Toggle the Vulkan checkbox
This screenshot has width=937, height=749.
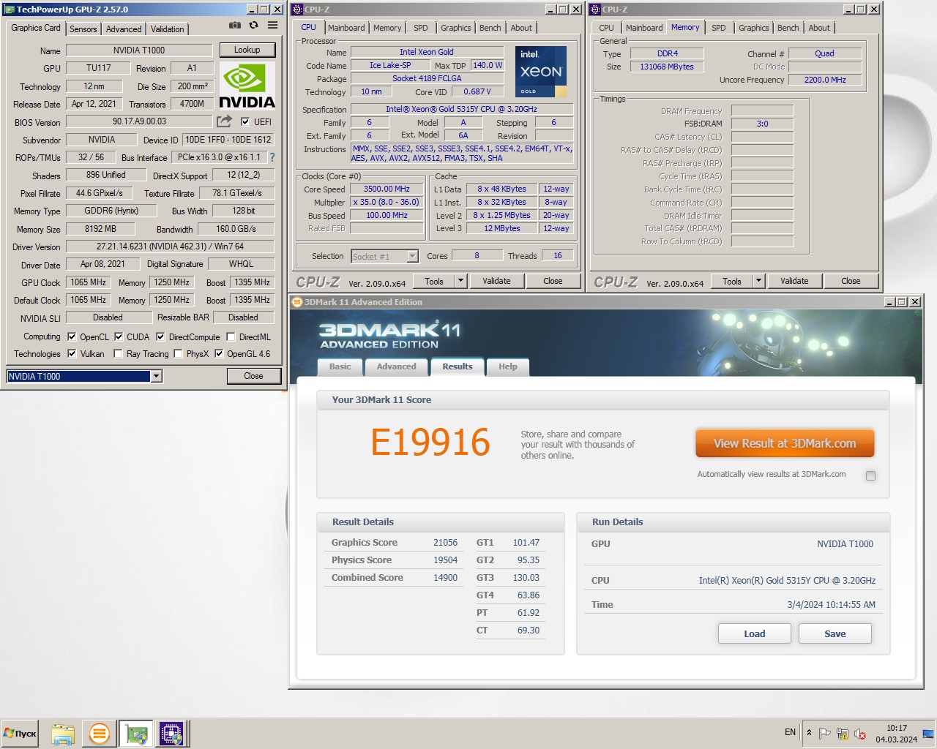(x=72, y=354)
